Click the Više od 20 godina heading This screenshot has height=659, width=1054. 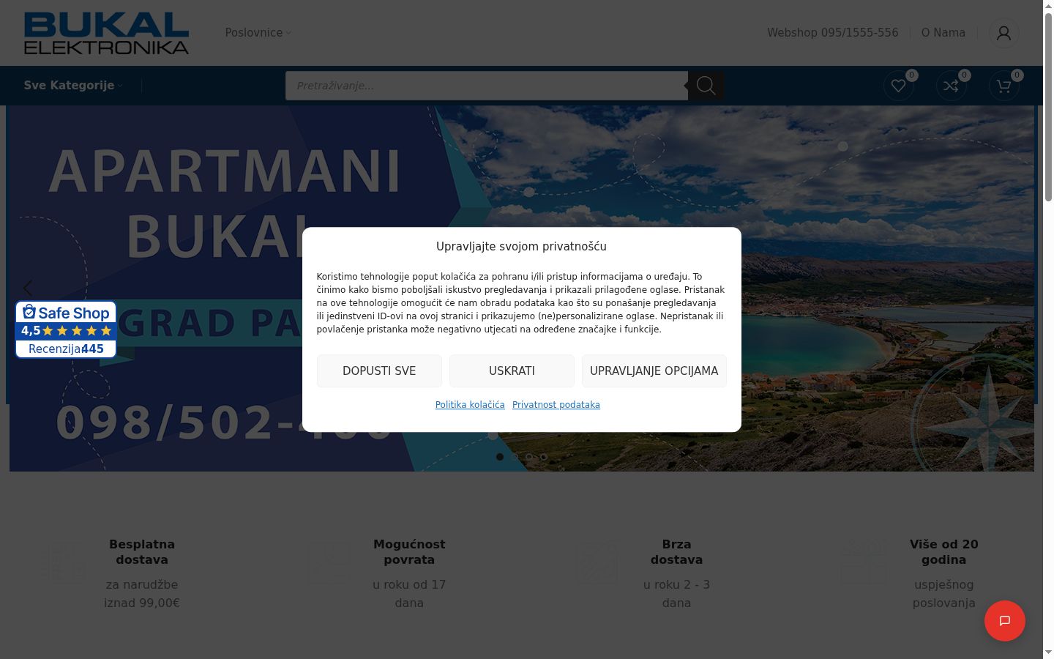[943, 552]
